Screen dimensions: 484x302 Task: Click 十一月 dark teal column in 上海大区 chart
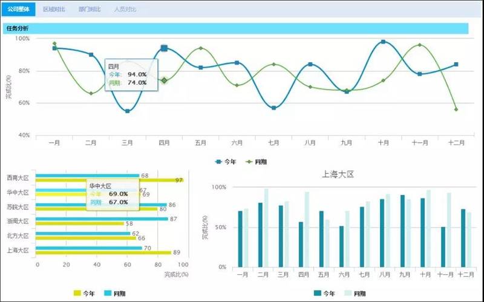click(x=443, y=247)
